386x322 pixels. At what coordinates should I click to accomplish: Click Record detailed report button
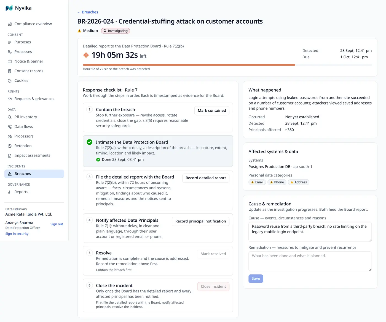[x=206, y=178]
